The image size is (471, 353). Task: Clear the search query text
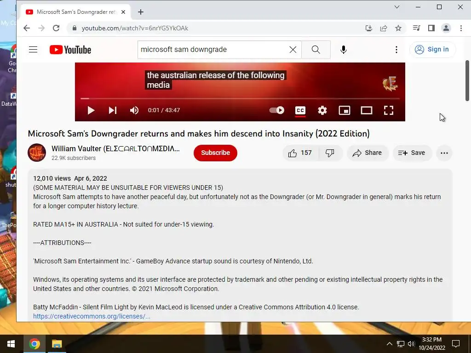[x=293, y=50]
